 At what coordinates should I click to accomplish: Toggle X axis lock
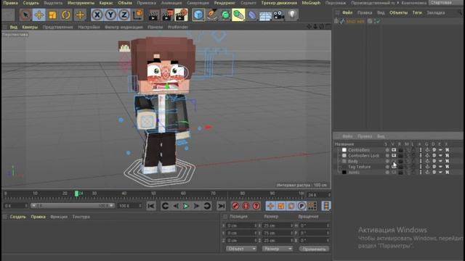pyautogui.click(x=97, y=14)
